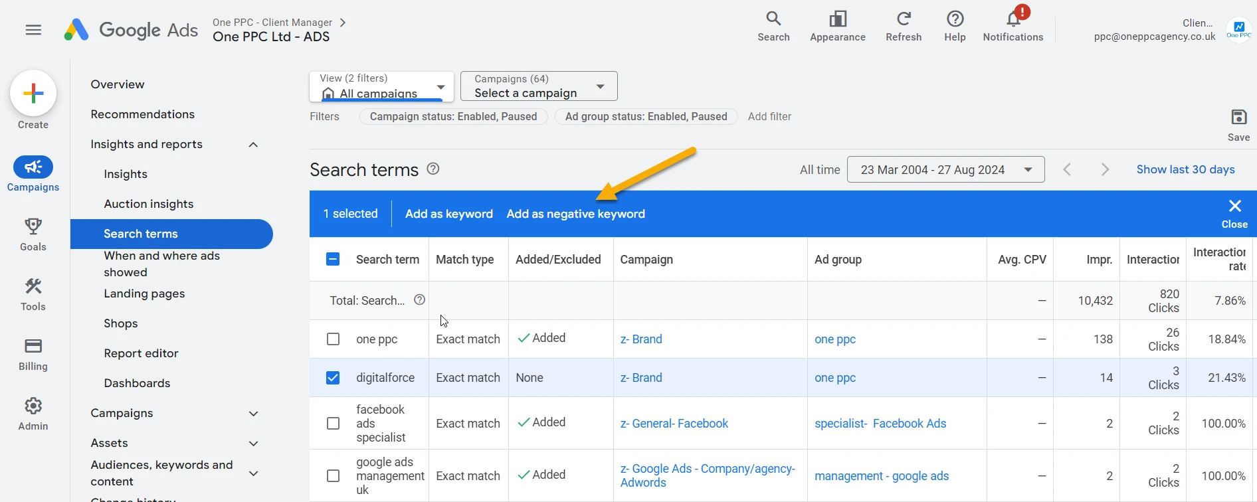
Task: Open Campaigns in the left rail
Action: [x=33, y=174]
